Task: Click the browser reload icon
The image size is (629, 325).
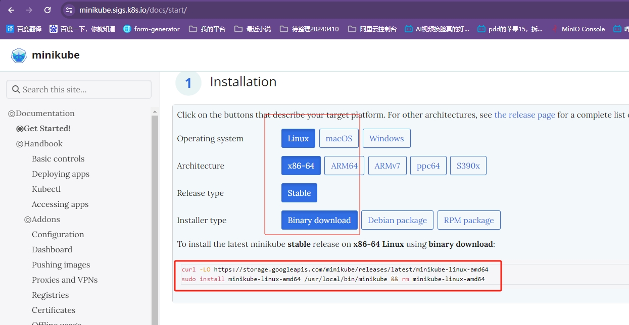Action: coord(47,10)
